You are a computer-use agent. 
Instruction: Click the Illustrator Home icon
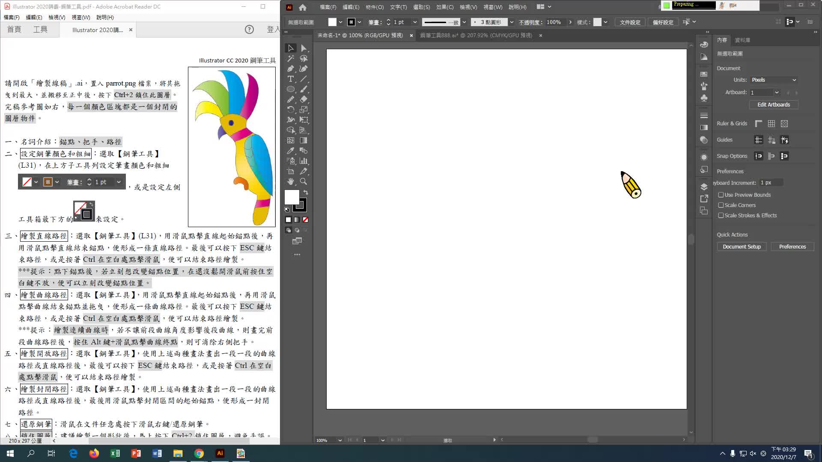tap(303, 7)
